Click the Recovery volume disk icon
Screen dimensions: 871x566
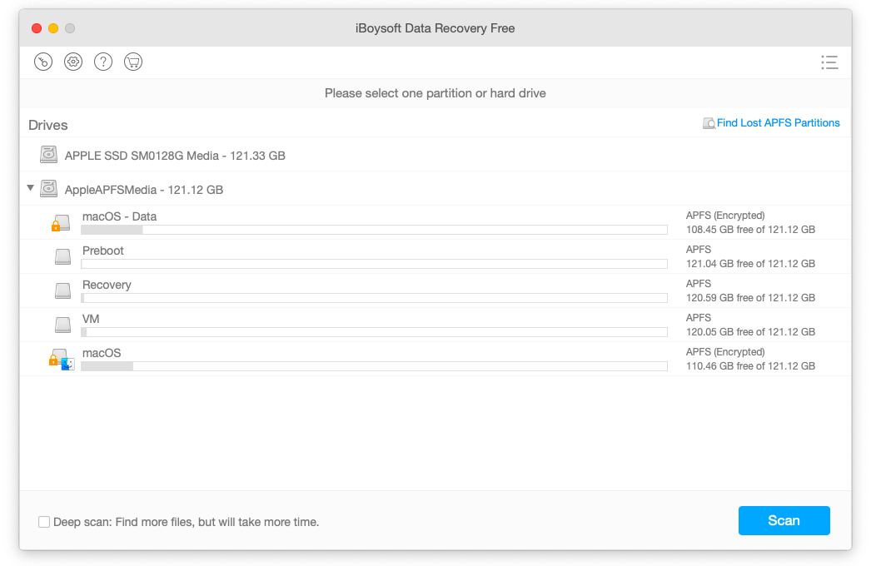(63, 291)
